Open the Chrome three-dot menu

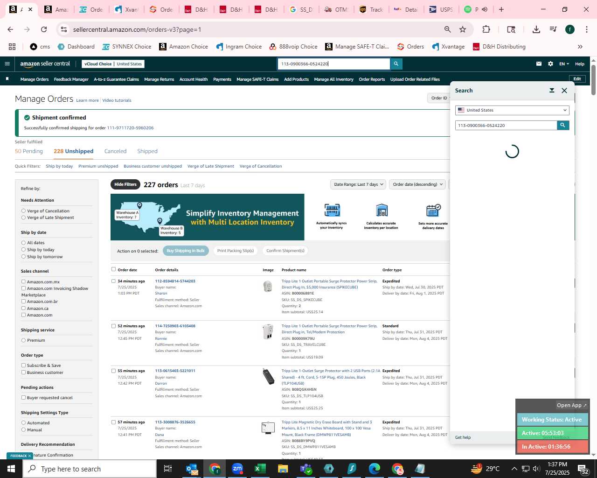pyautogui.click(x=586, y=29)
